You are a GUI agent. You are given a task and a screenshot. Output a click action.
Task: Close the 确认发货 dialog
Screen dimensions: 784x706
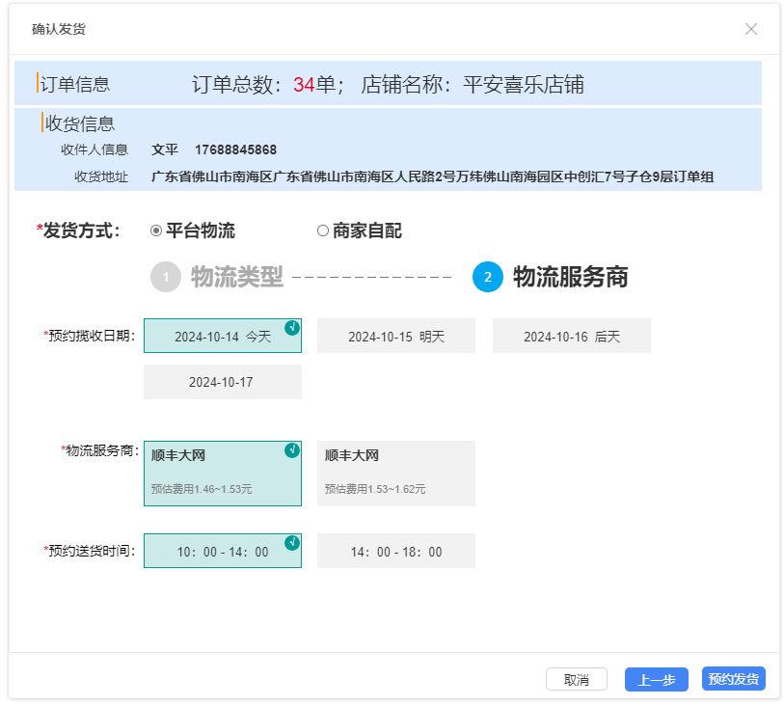tap(751, 29)
